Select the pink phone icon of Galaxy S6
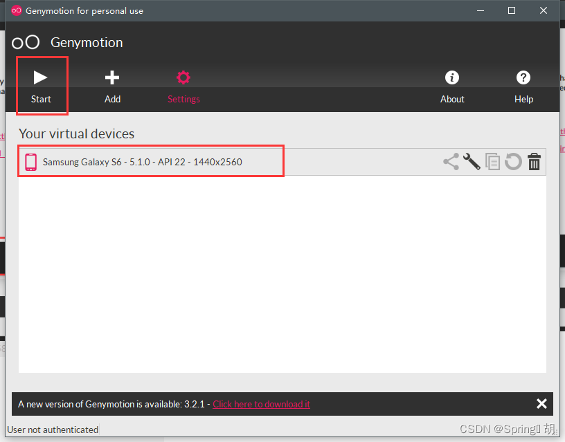 click(x=30, y=162)
